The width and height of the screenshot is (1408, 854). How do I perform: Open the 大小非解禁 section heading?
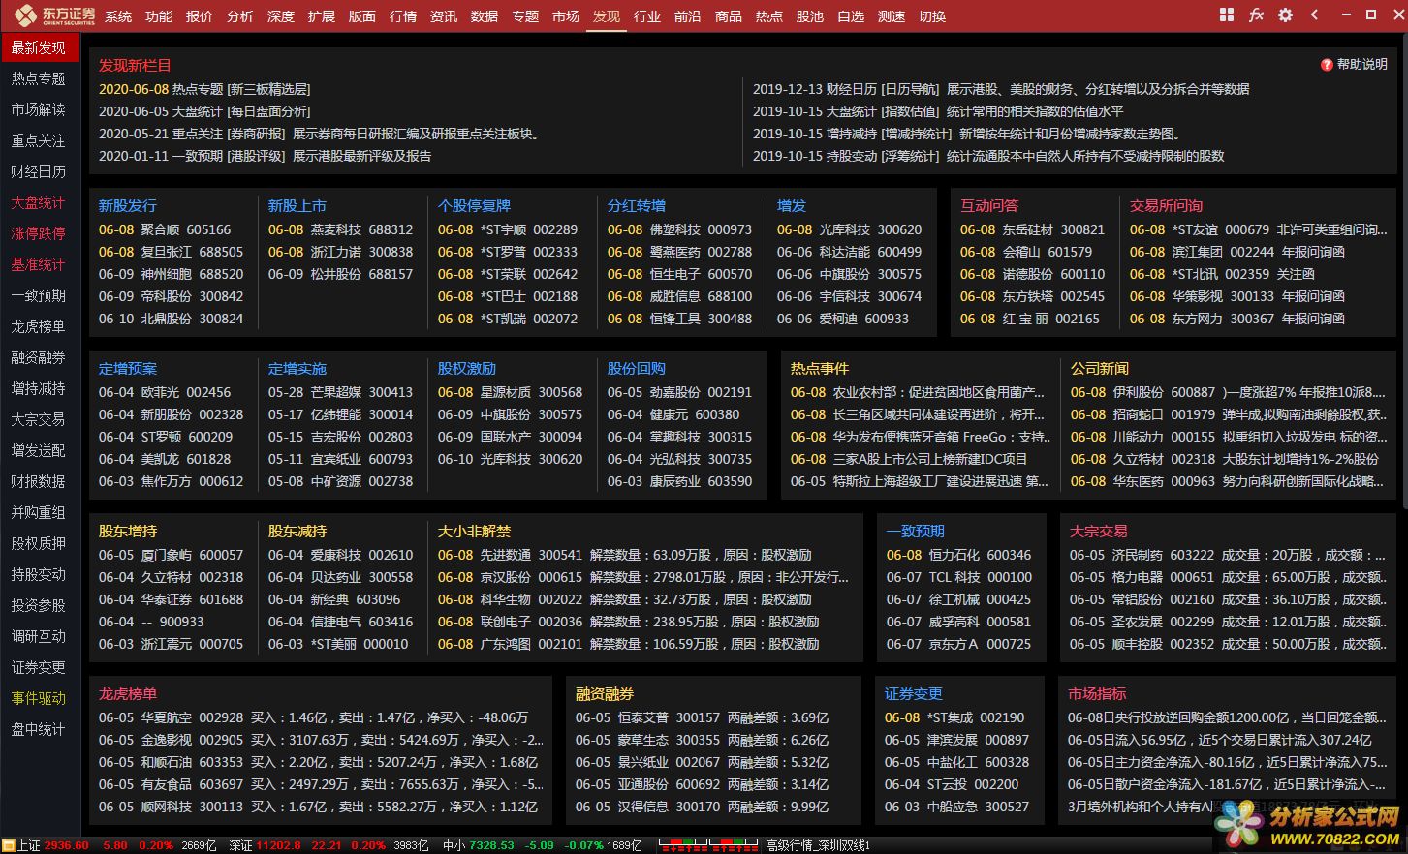tap(474, 532)
